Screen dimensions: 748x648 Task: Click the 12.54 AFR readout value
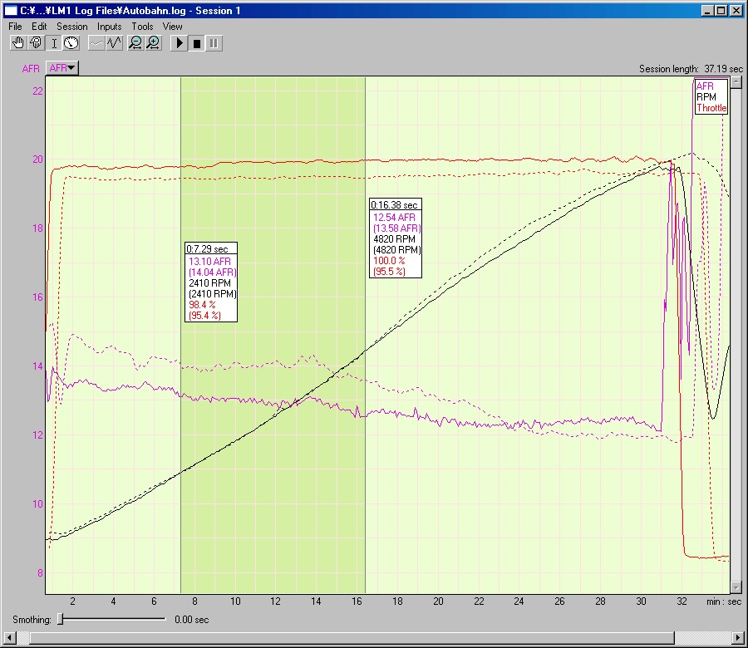pyautogui.click(x=394, y=218)
